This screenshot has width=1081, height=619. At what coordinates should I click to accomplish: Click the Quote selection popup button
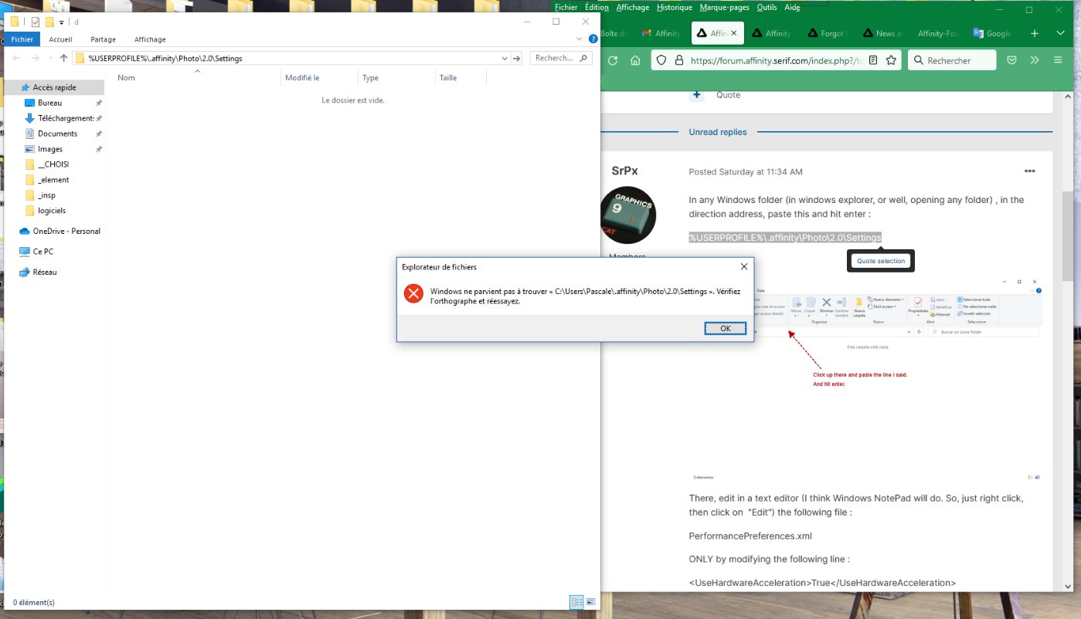pos(881,261)
